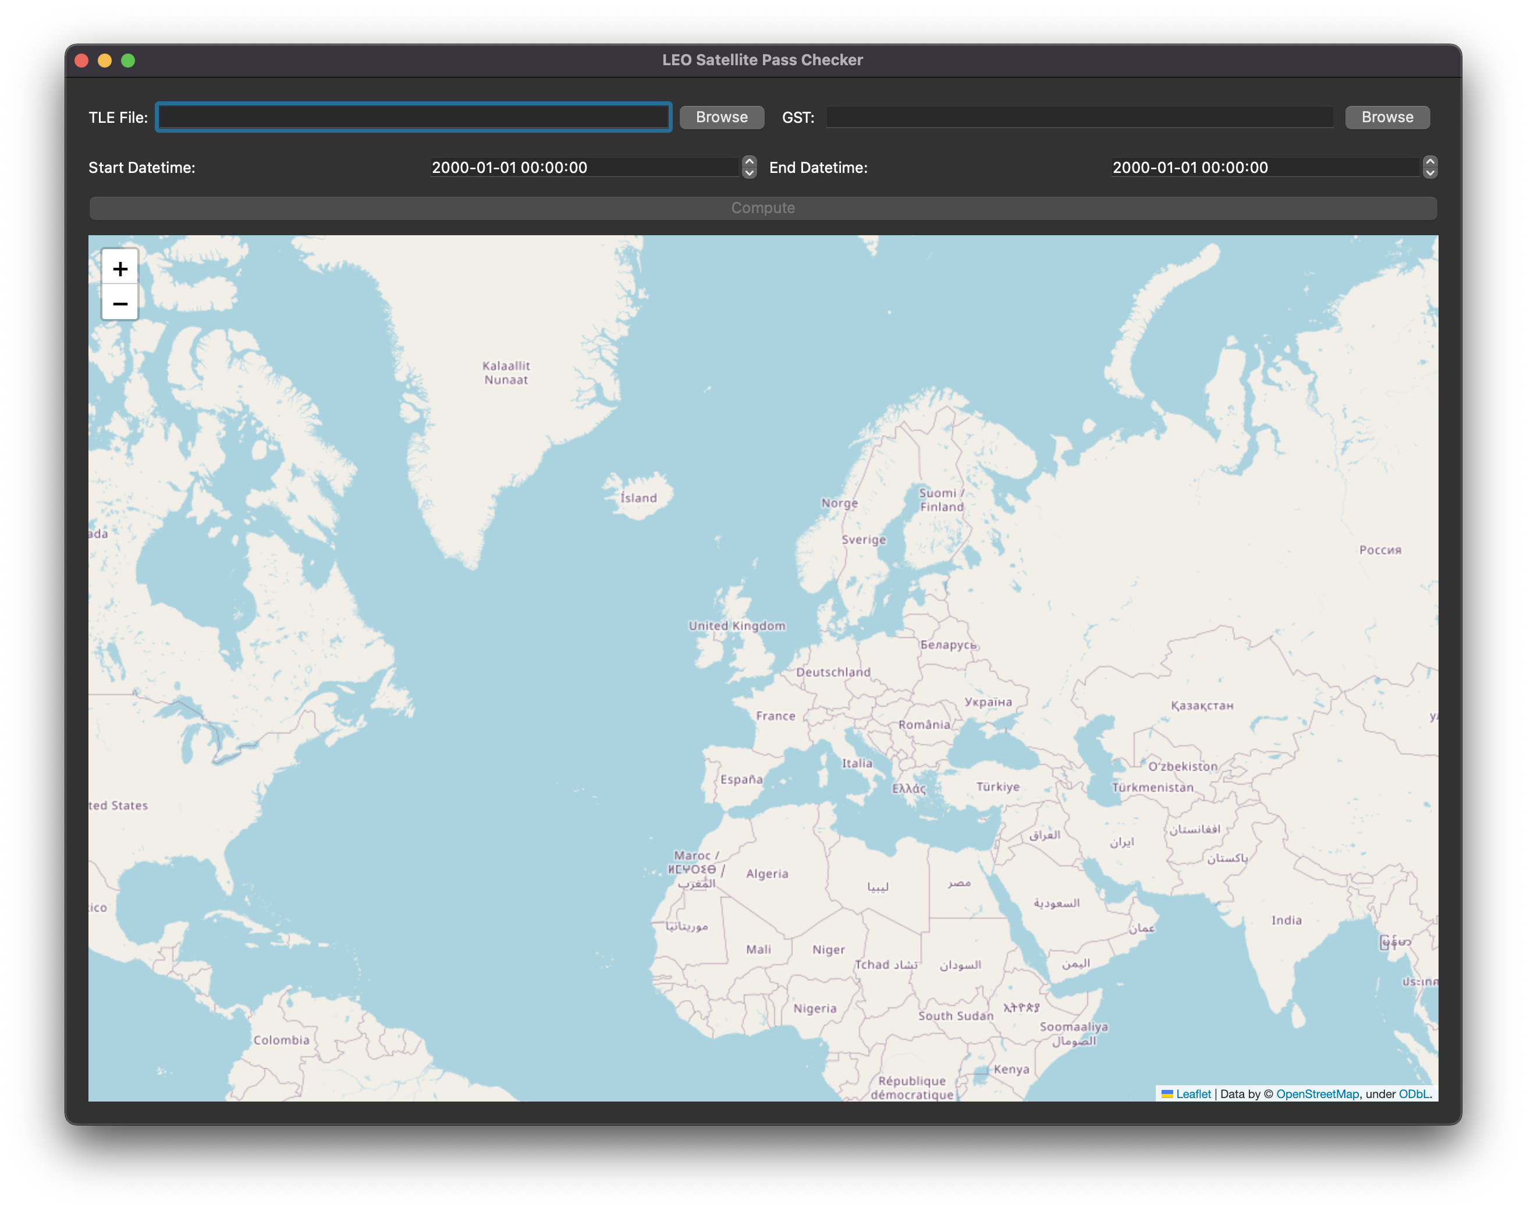Click the Start Datetime value field
Viewport: 1527px width, 1211px height.
[x=584, y=168]
